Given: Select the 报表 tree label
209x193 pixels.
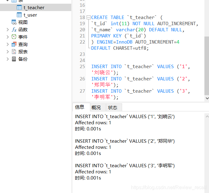Looking at the screenshot, I should point(23,52).
